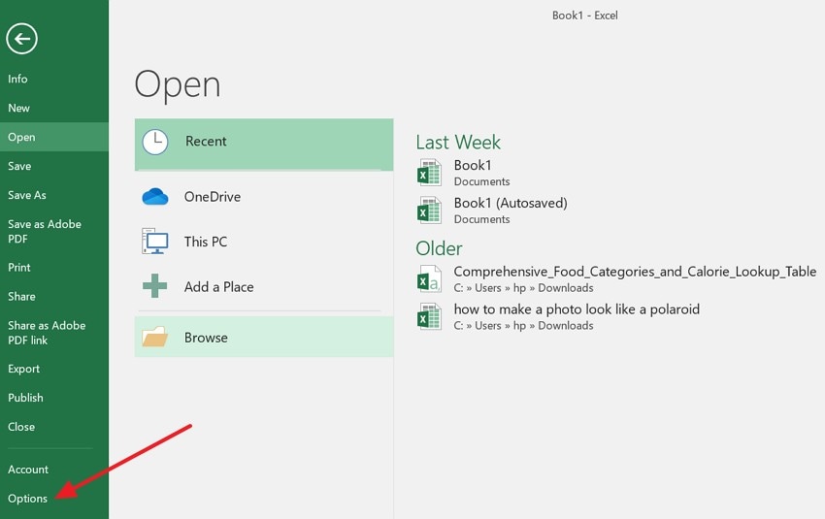Click the Excel icon beside Book1 (Autosaved)
The width and height of the screenshot is (825, 519).
429,211
